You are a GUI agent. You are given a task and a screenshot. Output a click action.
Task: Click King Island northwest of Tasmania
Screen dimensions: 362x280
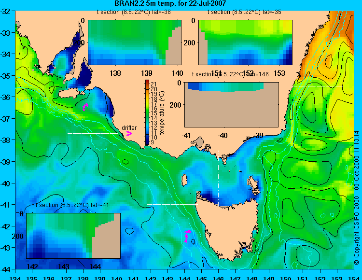click(x=184, y=180)
